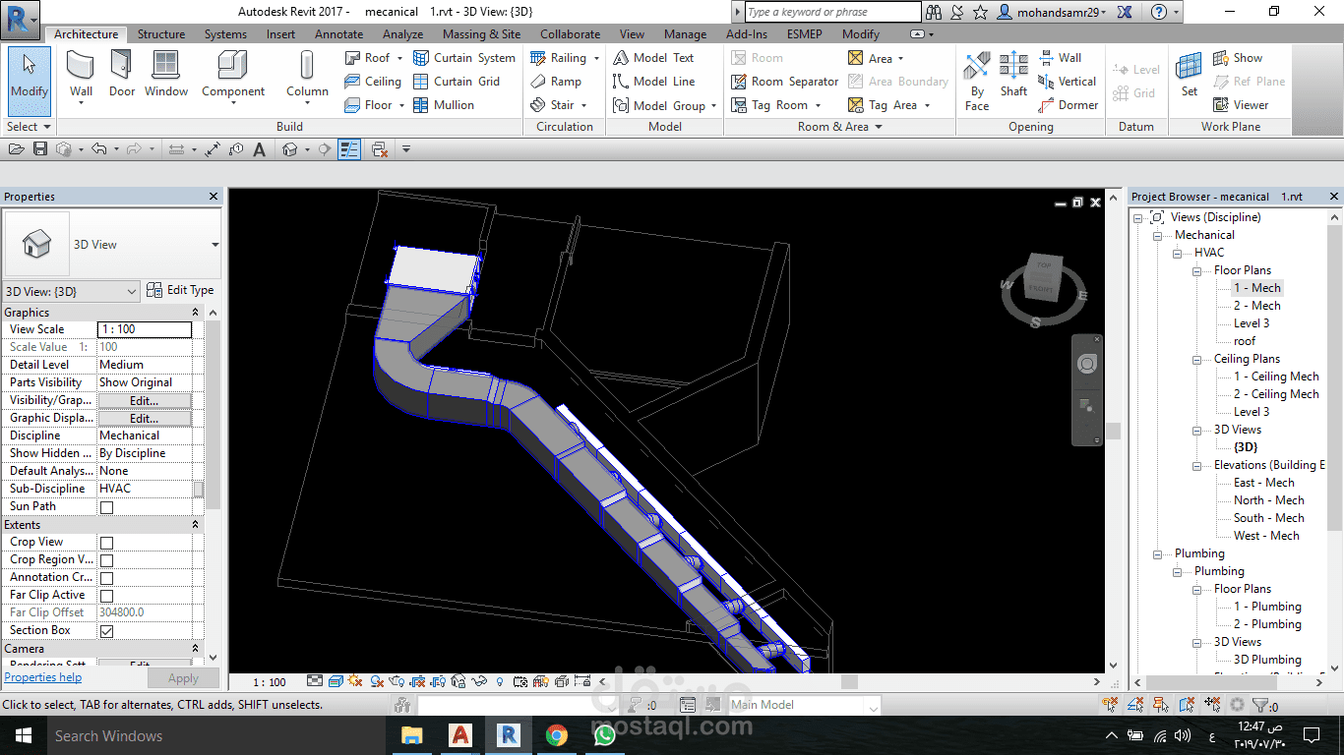Click the Set work plane icon
1344x755 pixels.
click(1190, 76)
